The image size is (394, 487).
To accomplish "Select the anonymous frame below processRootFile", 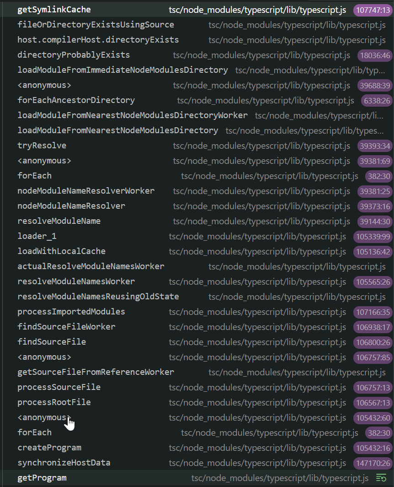I will click(x=44, y=417).
